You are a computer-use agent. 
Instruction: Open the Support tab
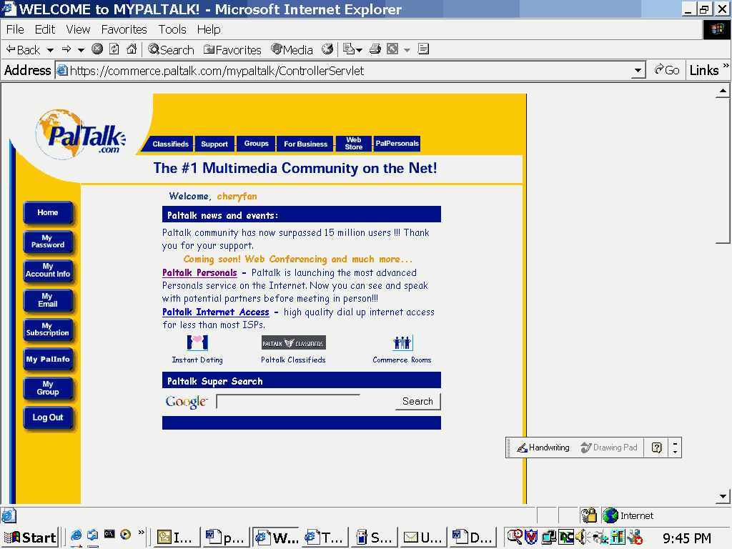click(214, 144)
